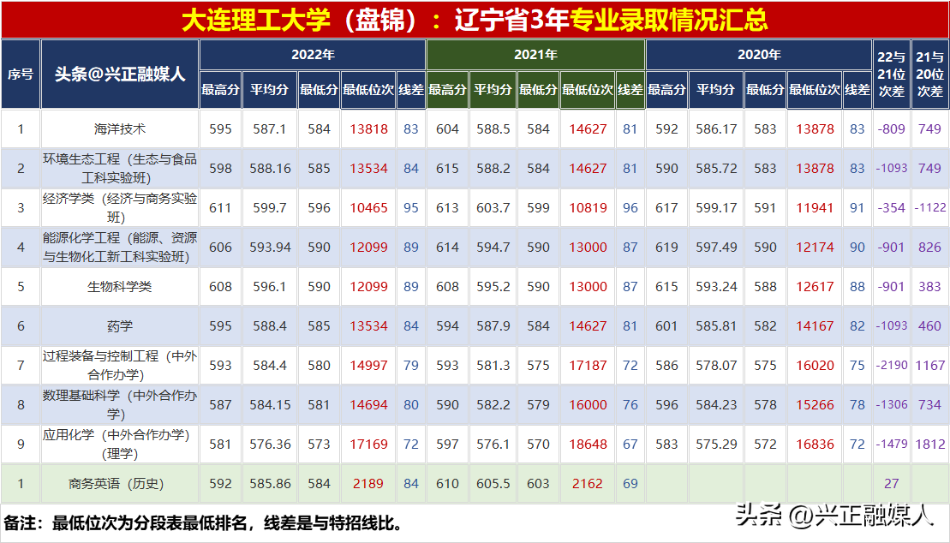
Task: Click the 21与20位次差 column header
Action: tap(929, 74)
